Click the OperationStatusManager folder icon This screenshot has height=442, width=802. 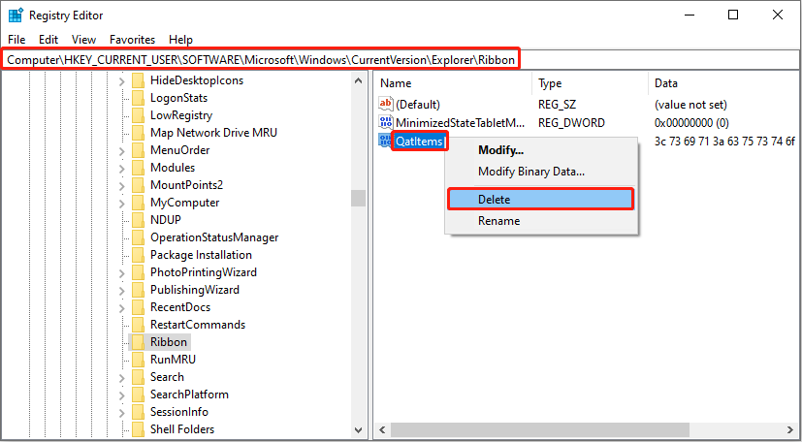coord(138,237)
